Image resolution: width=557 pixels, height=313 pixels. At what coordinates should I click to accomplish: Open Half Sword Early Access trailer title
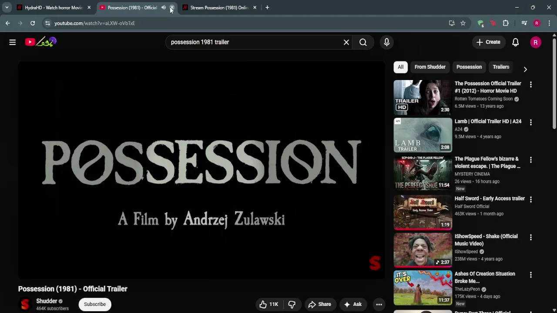[x=490, y=198]
